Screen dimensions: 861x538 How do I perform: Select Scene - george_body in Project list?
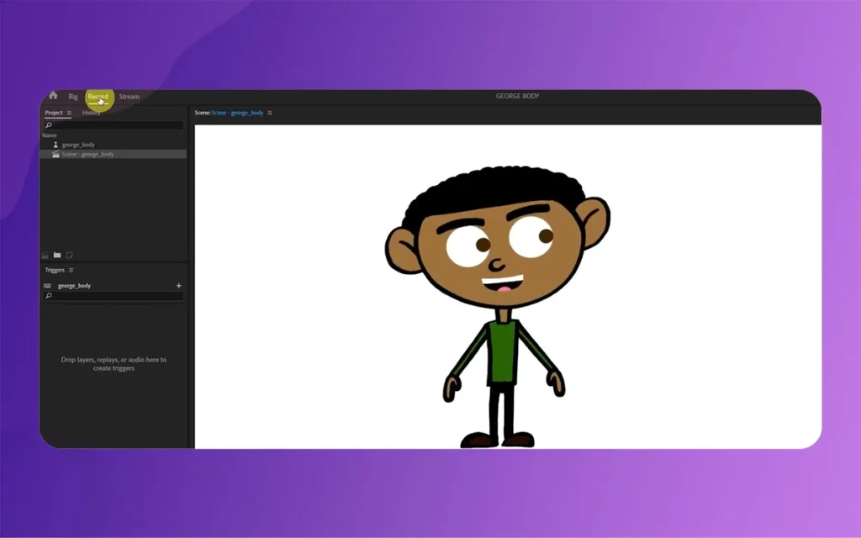[x=87, y=155]
